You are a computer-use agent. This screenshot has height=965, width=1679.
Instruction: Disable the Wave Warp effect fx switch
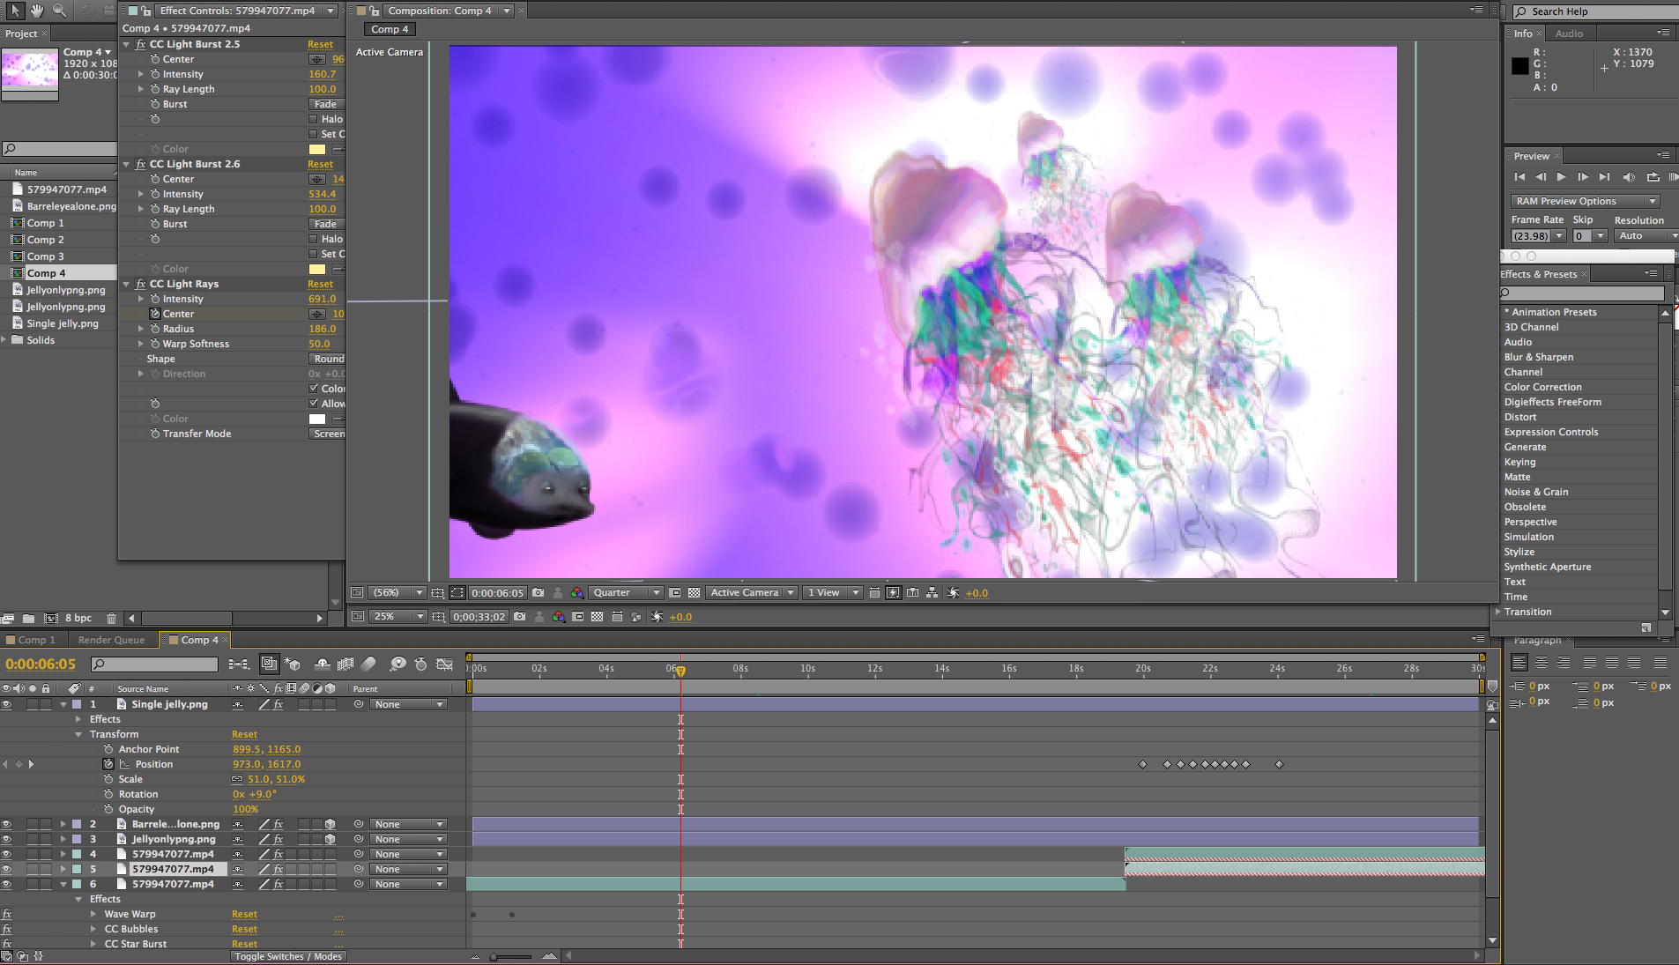pos(7,914)
